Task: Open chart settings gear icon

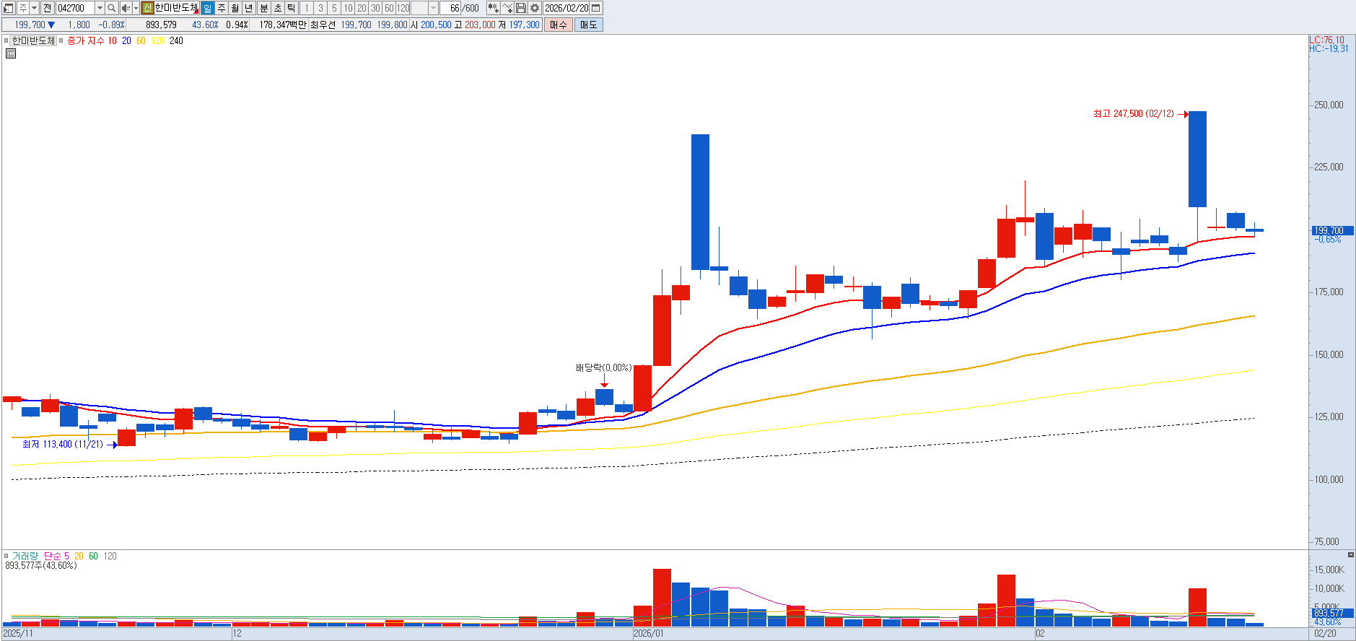Action: [535, 8]
